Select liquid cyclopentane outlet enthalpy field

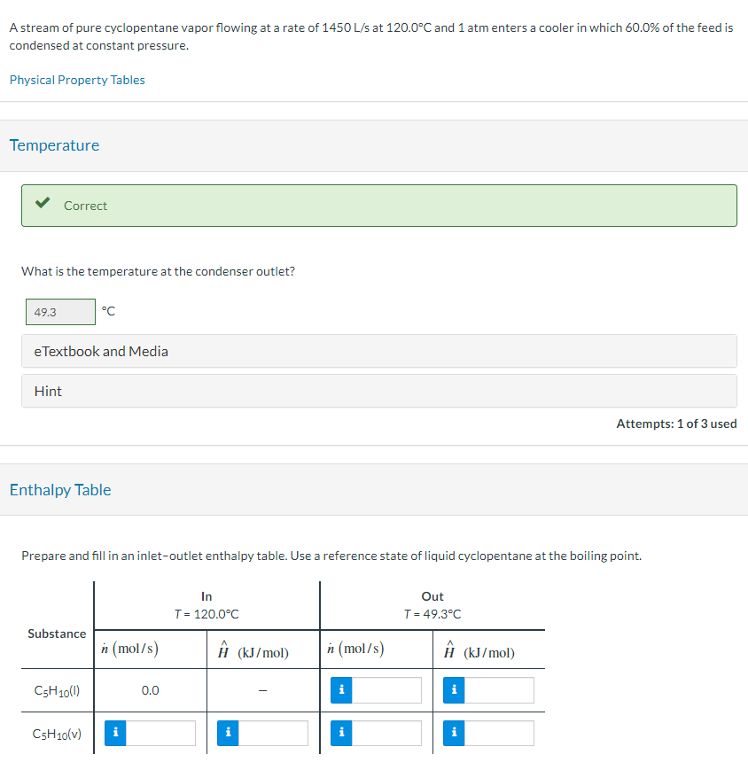(x=499, y=690)
